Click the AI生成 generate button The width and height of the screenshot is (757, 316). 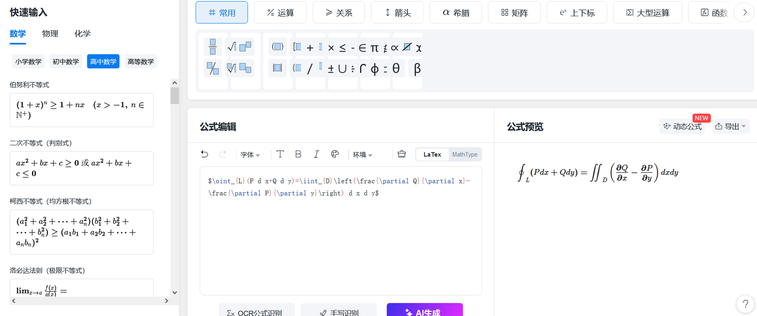[425, 310]
